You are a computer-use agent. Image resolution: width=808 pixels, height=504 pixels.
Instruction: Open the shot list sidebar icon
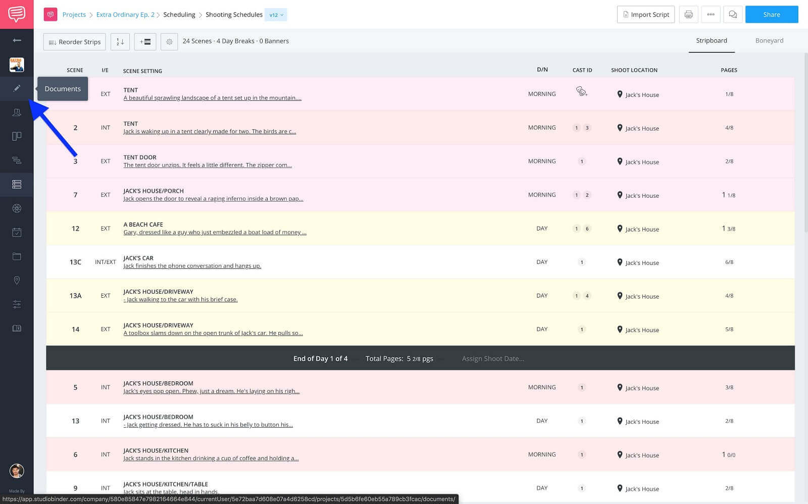(17, 160)
